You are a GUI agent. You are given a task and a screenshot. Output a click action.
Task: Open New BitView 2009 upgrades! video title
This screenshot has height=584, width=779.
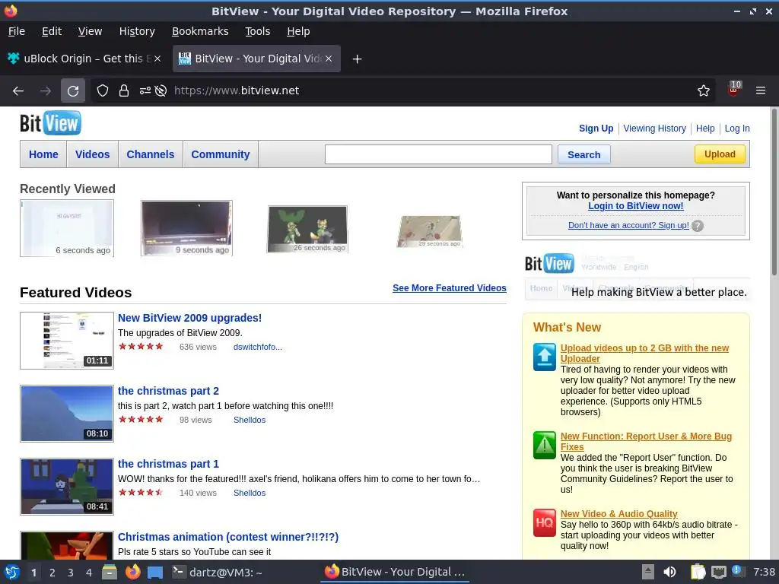click(x=189, y=318)
